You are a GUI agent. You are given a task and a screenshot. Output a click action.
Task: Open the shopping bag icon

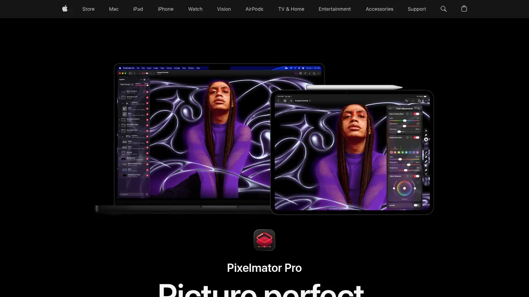(x=464, y=9)
